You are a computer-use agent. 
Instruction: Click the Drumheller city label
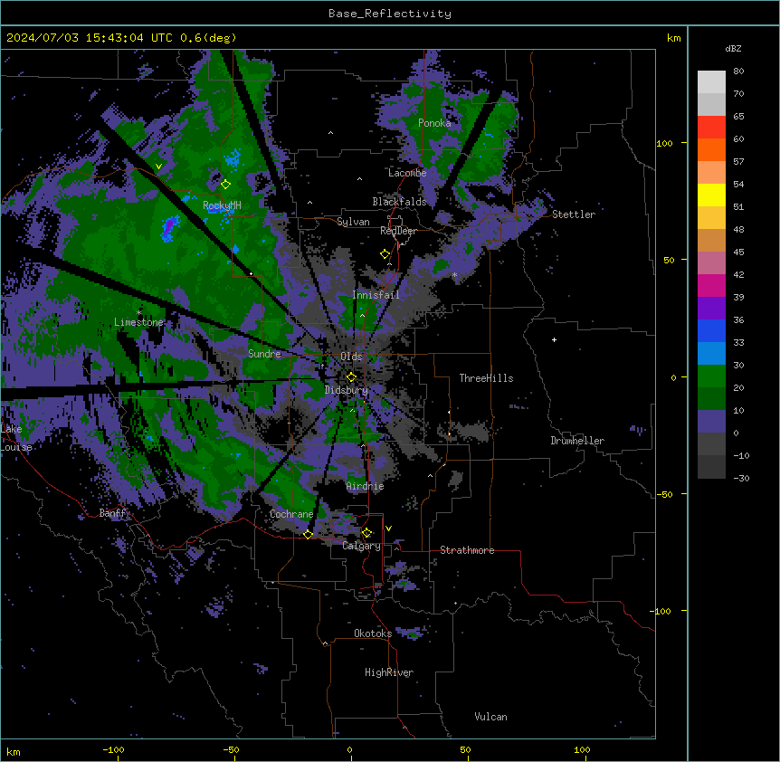[x=577, y=441]
